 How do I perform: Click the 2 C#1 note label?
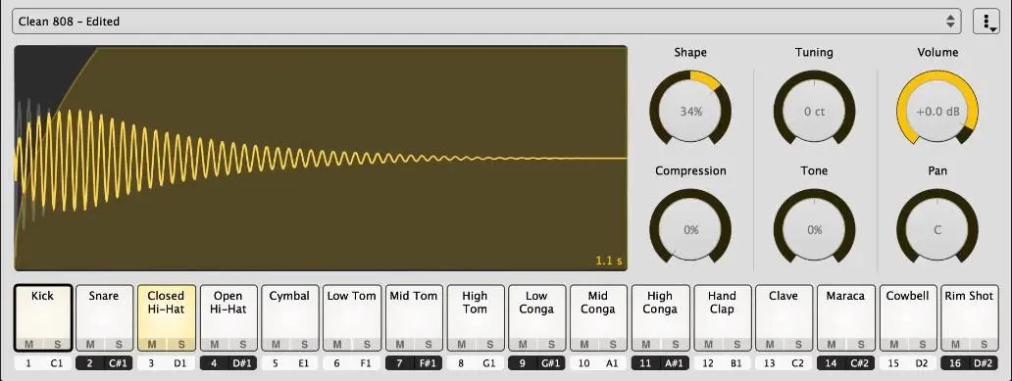(104, 363)
